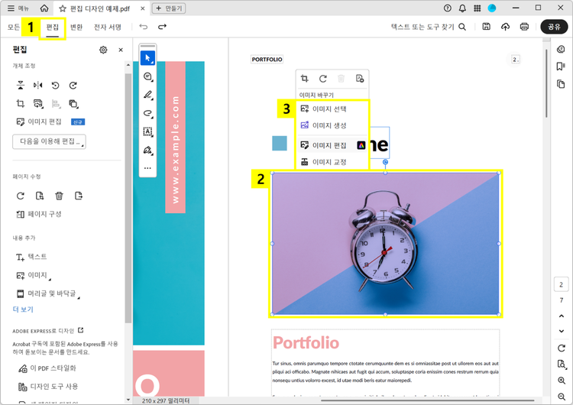Open more tools ellipsis in quick toolbar
This screenshot has height=405, width=573.
pos(147,168)
